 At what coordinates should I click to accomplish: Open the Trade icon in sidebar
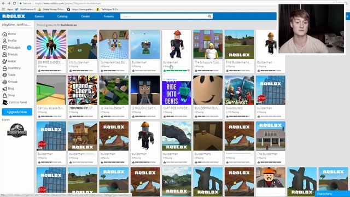pyautogui.click(x=5, y=75)
